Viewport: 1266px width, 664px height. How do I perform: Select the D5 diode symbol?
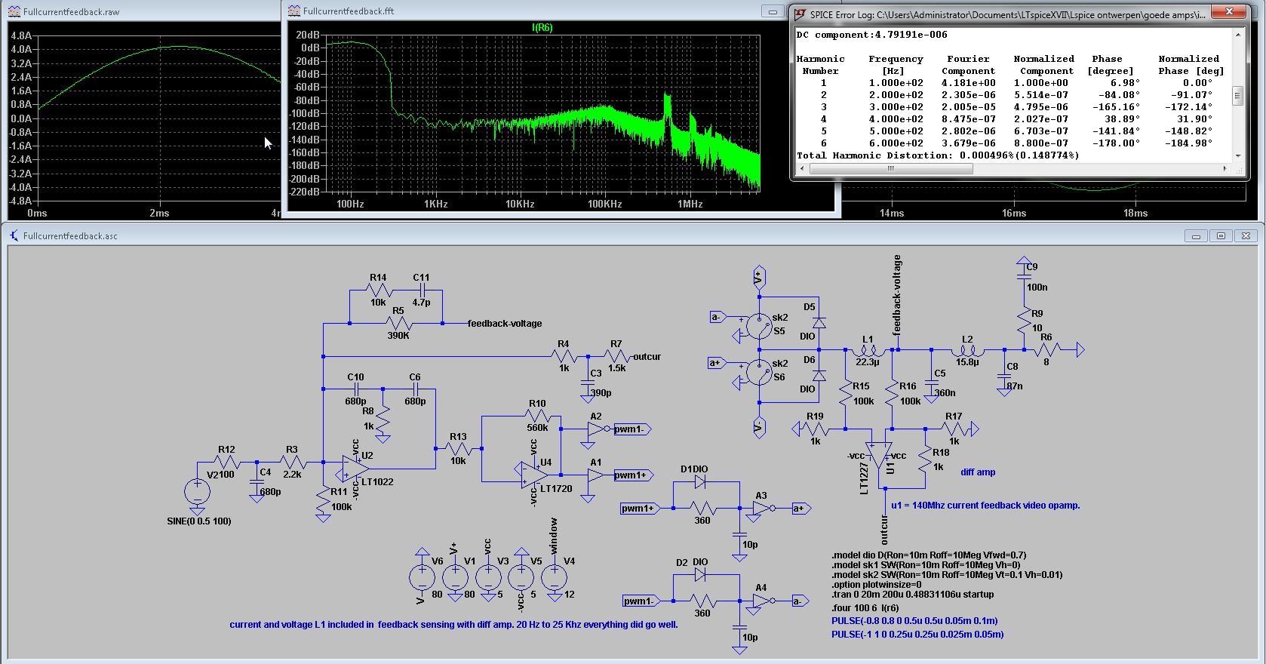pyautogui.click(x=819, y=323)
